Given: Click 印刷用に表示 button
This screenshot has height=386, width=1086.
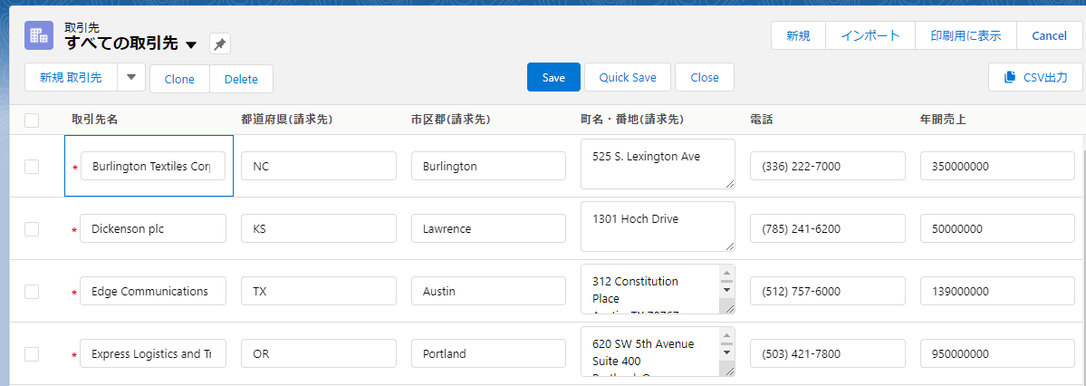Looking at the screenshot, I should tap(966, 36).
